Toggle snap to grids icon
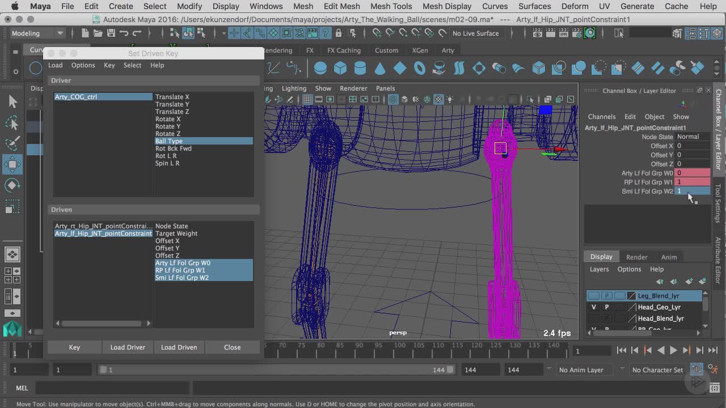The width and height of the screenshot is (726, 408). [377, 33]
